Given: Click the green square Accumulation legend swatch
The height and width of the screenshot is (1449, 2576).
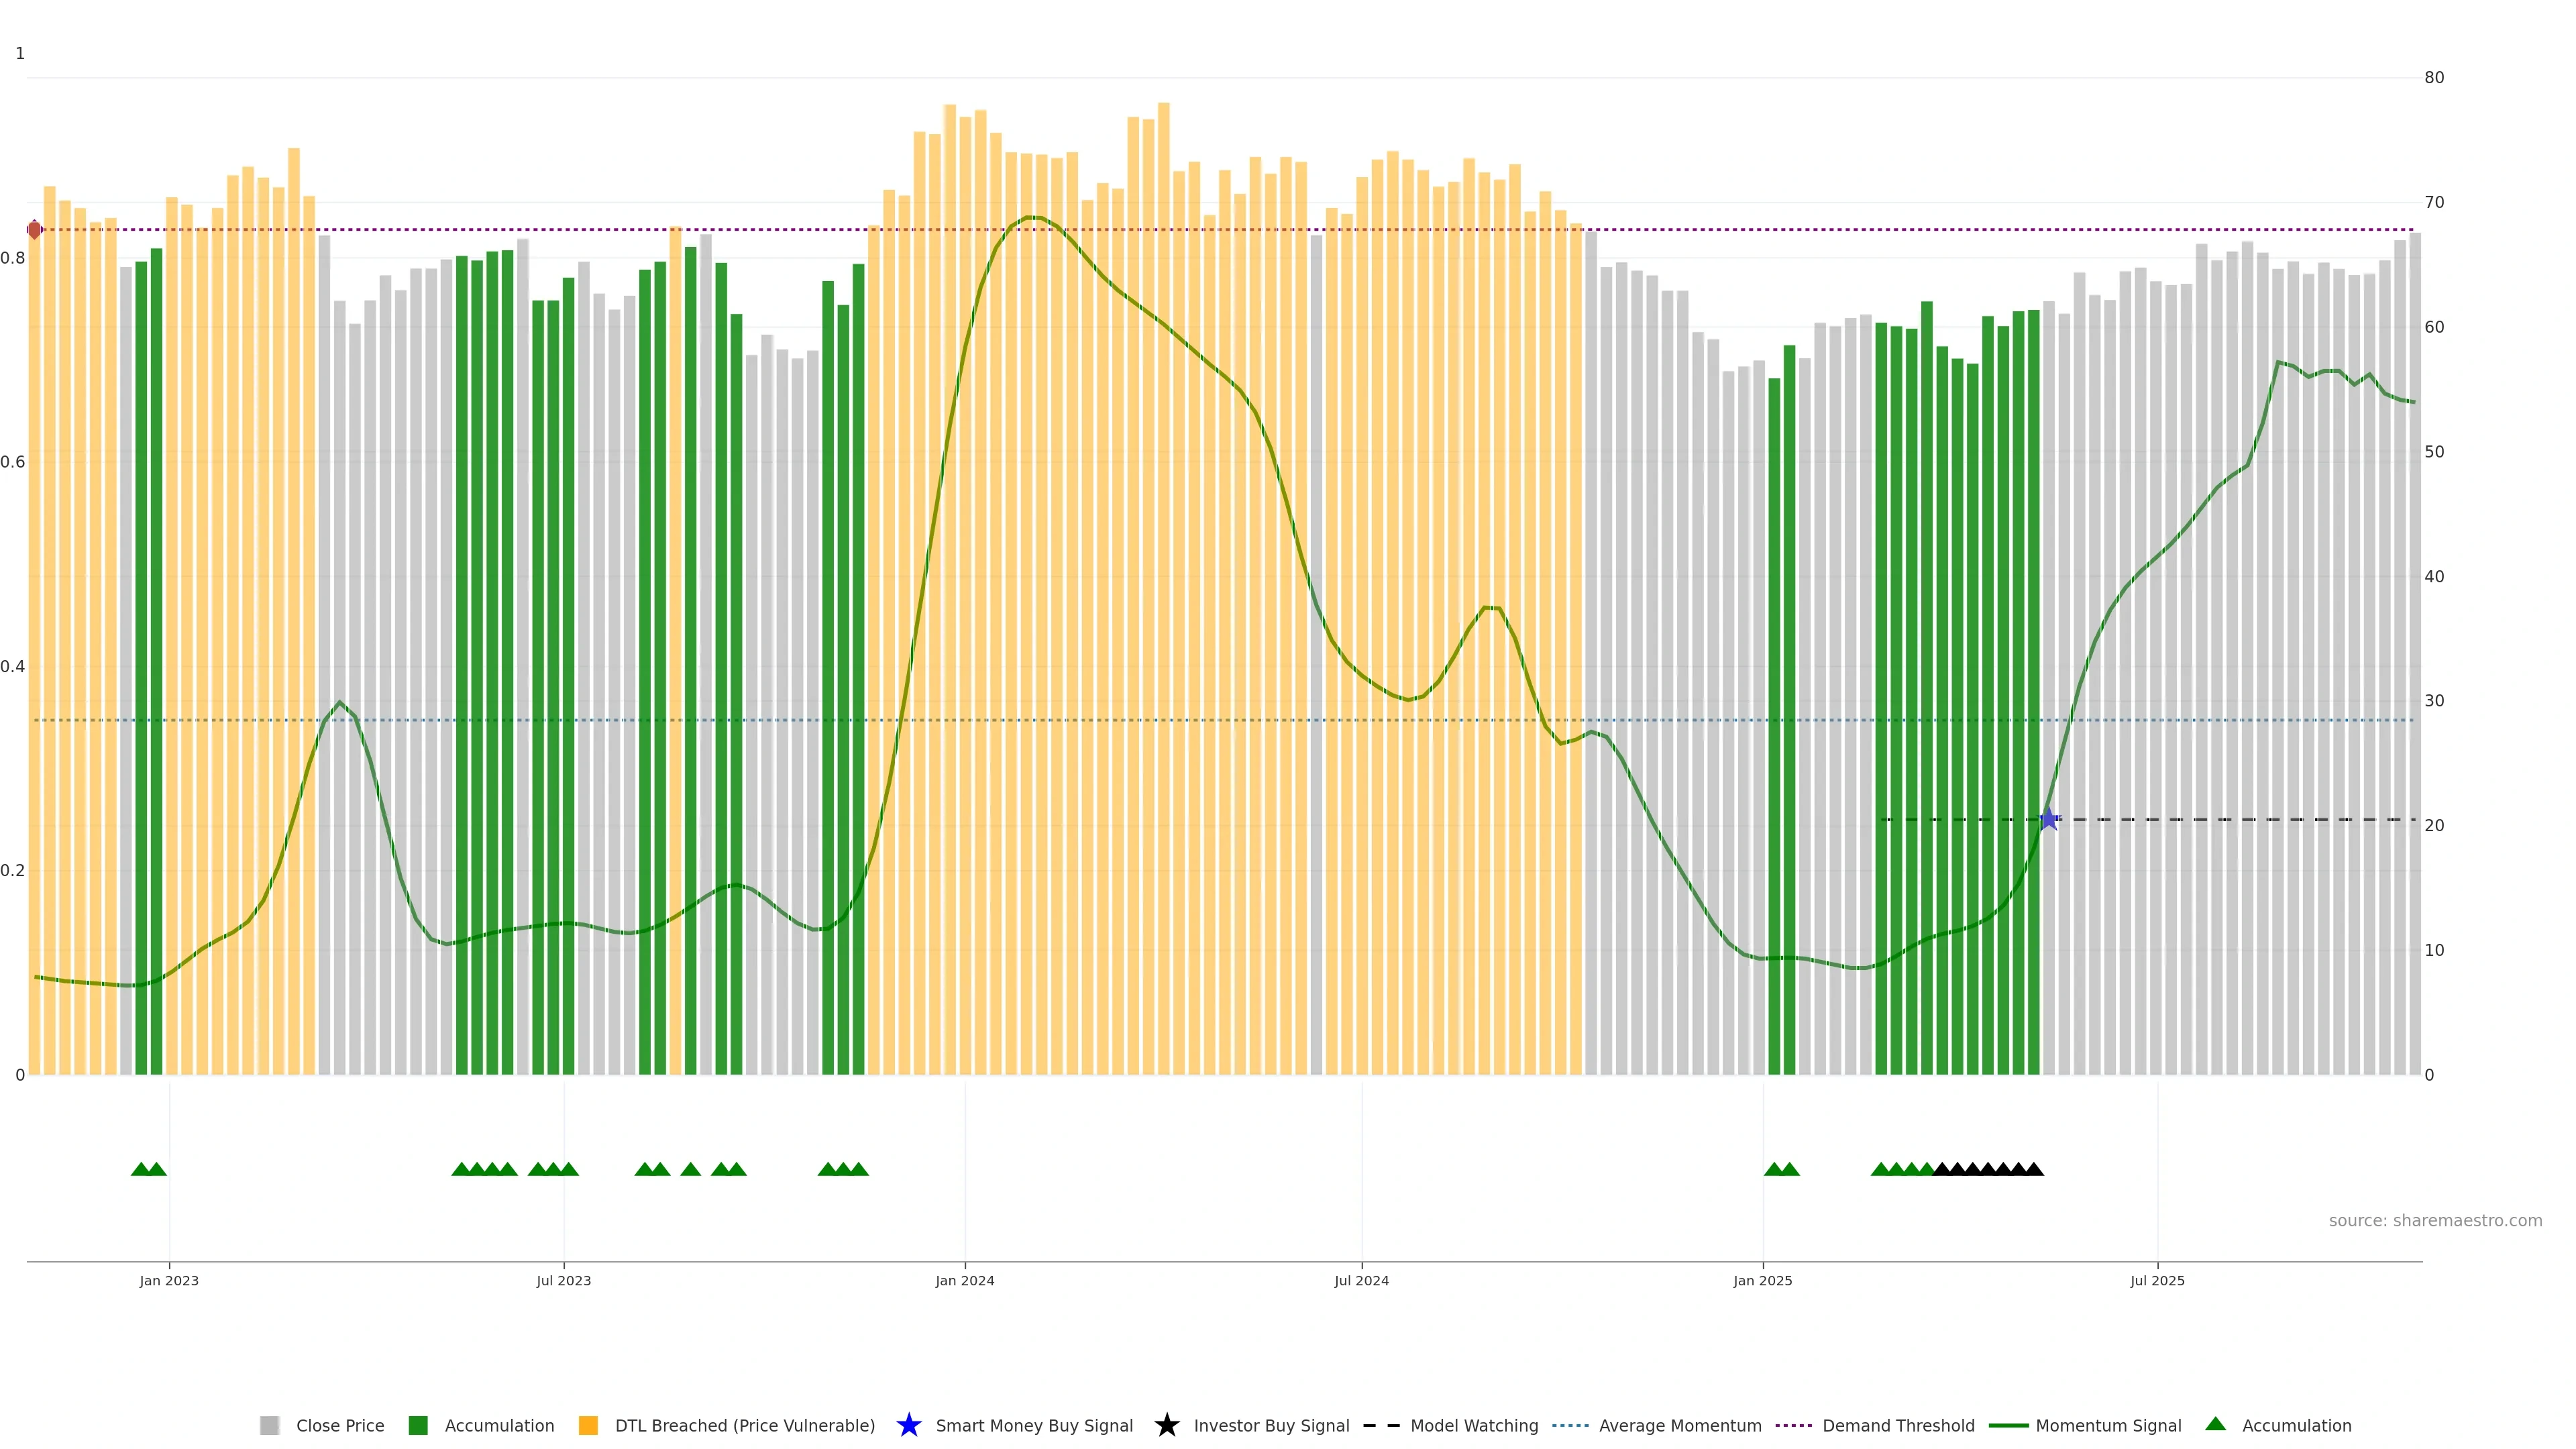Looking at the screenshot, I should click(x=418, y=1425).
